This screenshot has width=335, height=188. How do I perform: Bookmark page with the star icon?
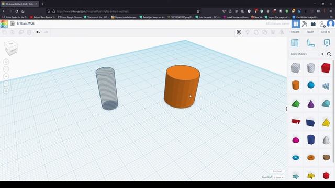(x=198, y=11)
